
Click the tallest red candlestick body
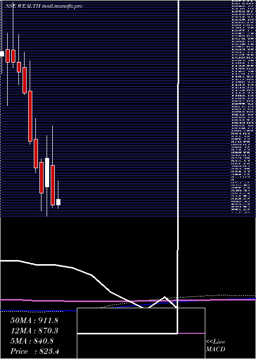30,116
